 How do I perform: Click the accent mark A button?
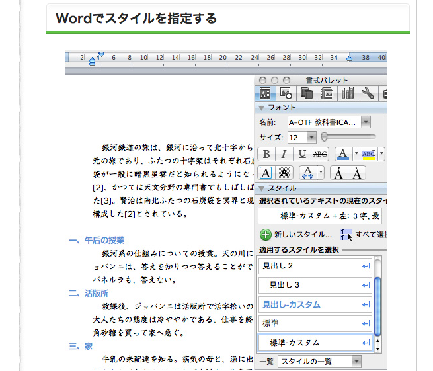coord(357,173)
